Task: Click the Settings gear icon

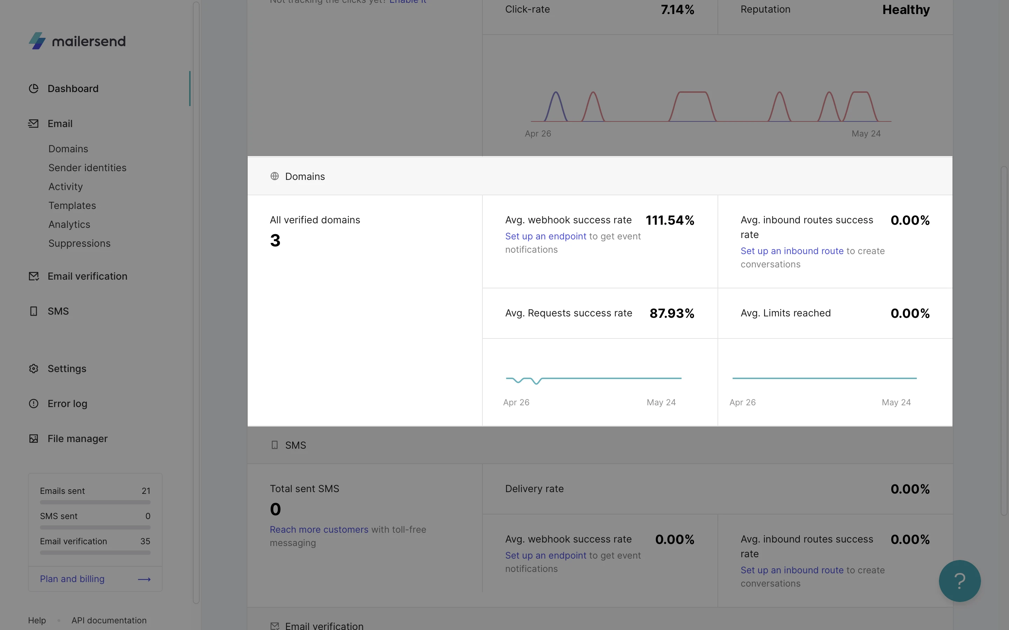Action: coord(34,369)
